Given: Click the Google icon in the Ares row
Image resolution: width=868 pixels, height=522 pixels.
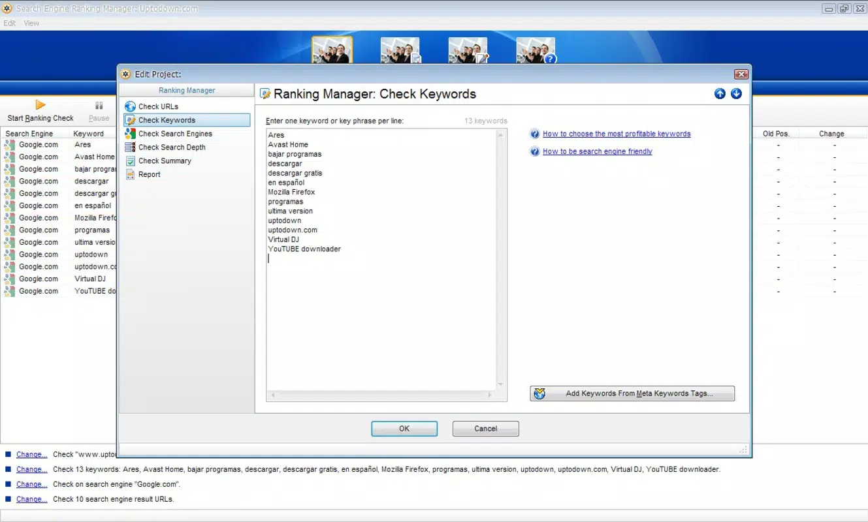Looking at the screenshot, I should point(9,145).
